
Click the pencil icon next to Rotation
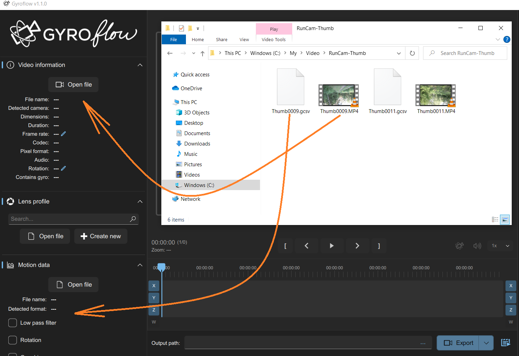coord(63,168)
